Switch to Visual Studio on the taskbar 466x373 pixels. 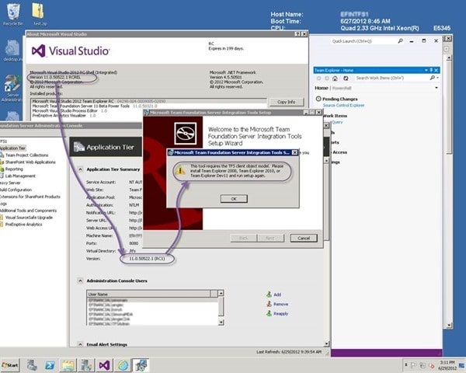[104, 365]
